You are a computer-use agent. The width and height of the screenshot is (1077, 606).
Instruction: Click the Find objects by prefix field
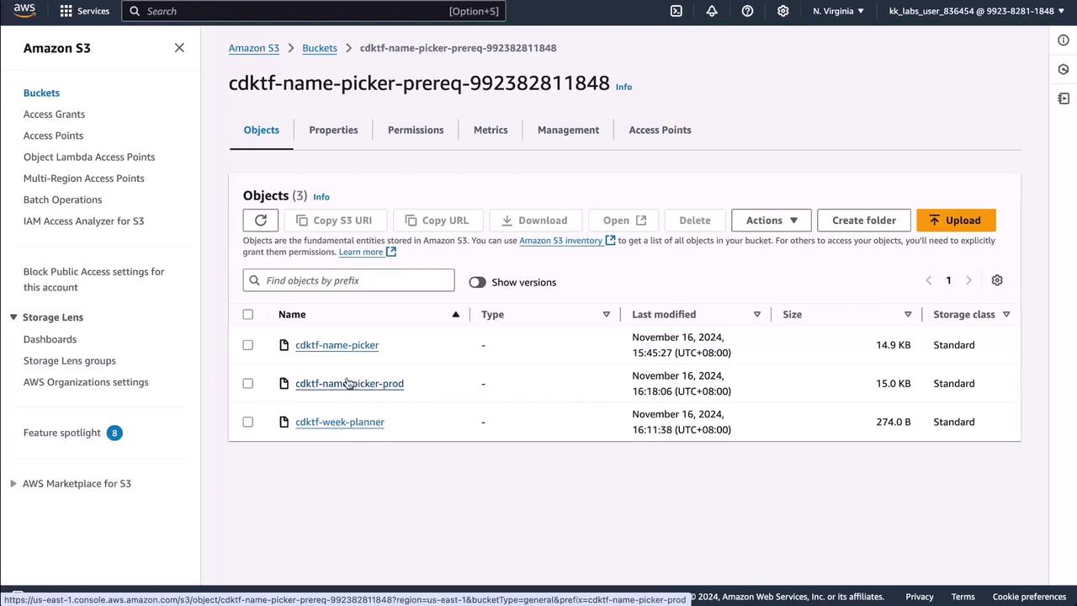click(348, 280)
